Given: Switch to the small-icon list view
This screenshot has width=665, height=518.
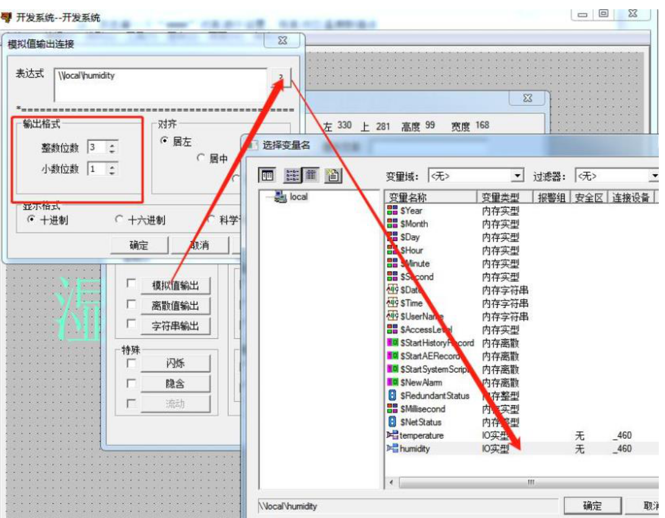Looking at the screenshot, I should coord(292,175).
